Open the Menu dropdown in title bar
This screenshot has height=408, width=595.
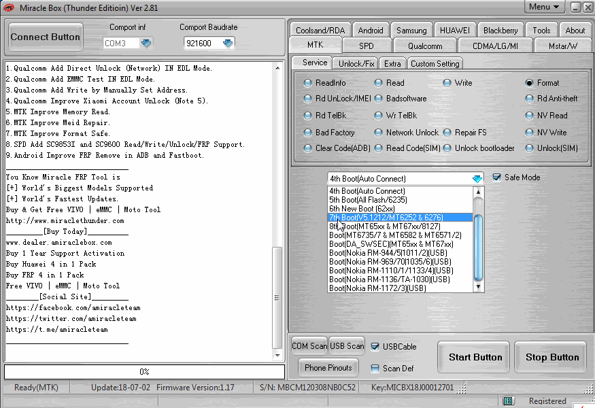point(544,7)
